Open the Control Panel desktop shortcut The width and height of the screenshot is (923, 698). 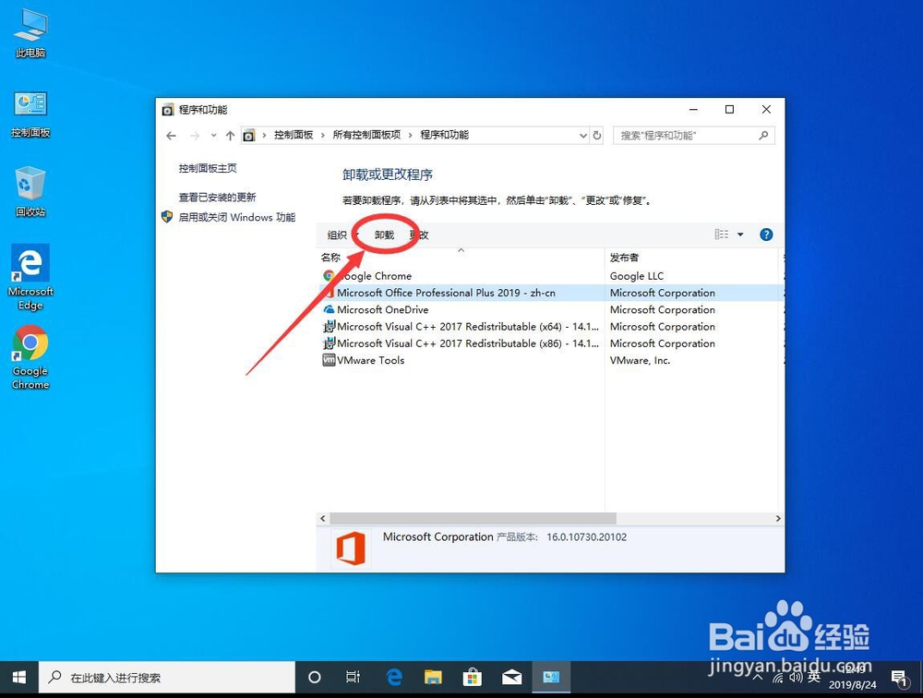(x=30, y=114)
